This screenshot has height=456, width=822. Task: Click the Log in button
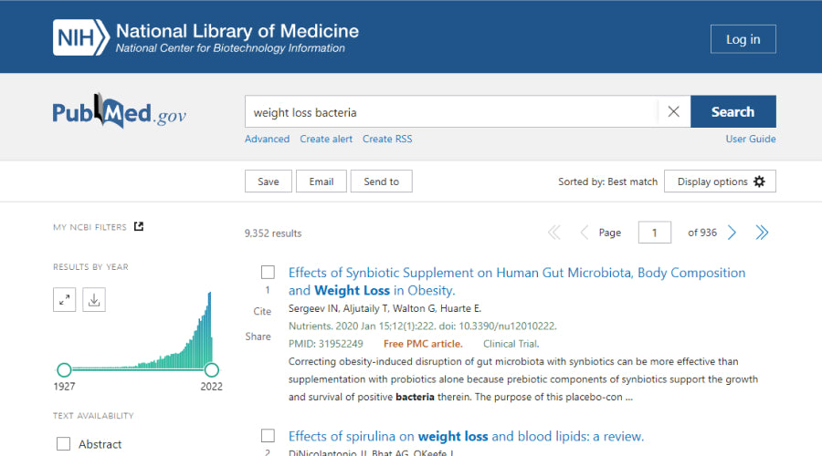[743, 39]
